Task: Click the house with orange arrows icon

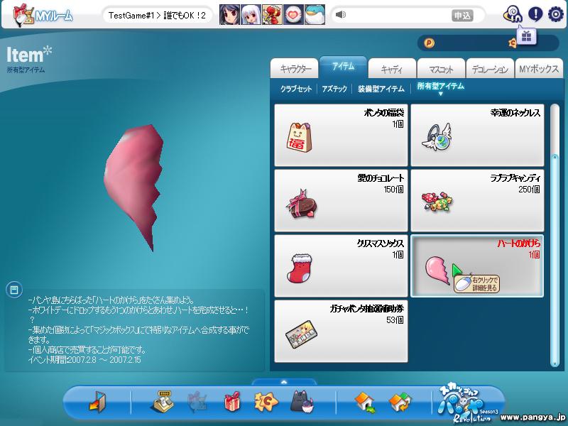Action: click(x=400, y=402)
